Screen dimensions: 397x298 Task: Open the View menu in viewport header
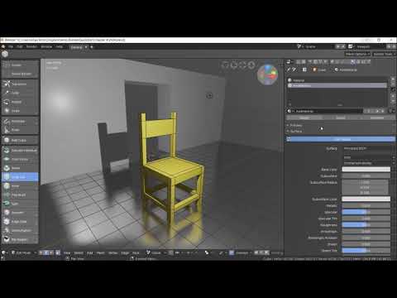click(x=67, y=252)
